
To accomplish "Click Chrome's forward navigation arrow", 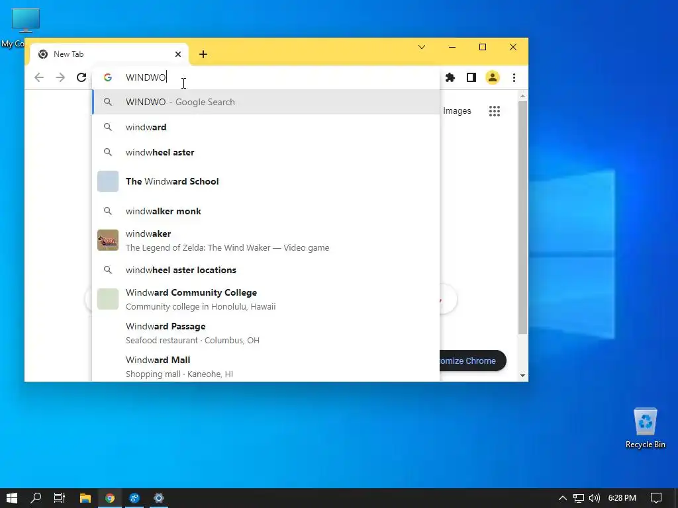I will (60, 77).
